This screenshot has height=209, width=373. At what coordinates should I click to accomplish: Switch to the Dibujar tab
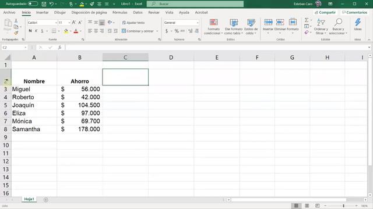point(60,12)
